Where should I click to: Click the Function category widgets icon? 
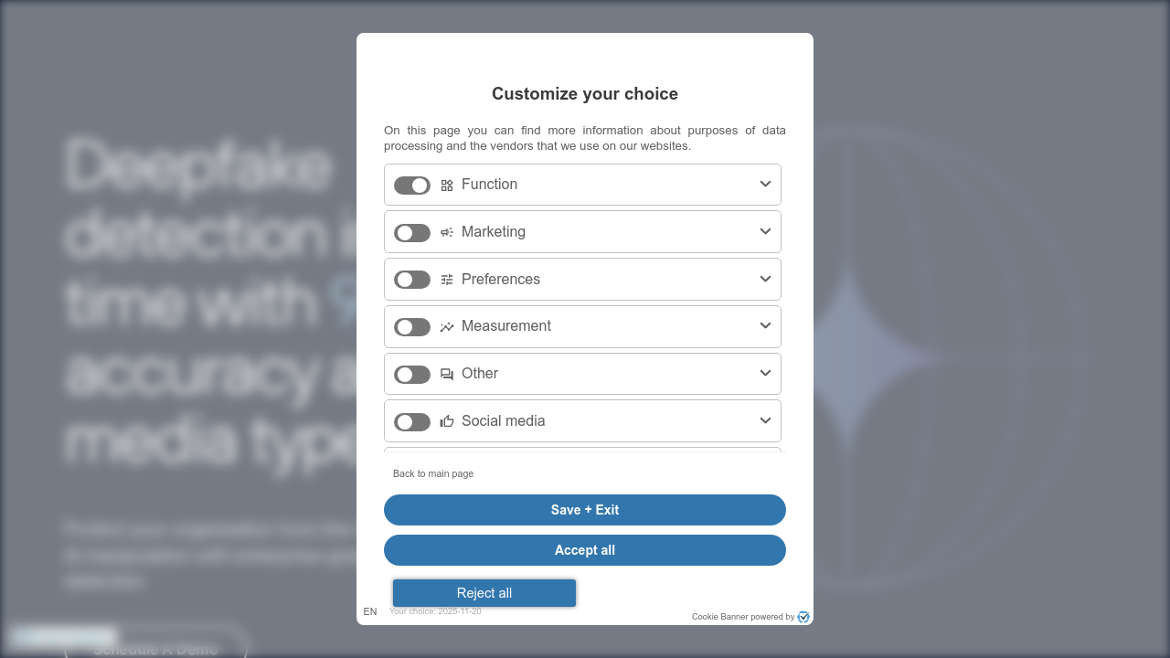(447, 186)
